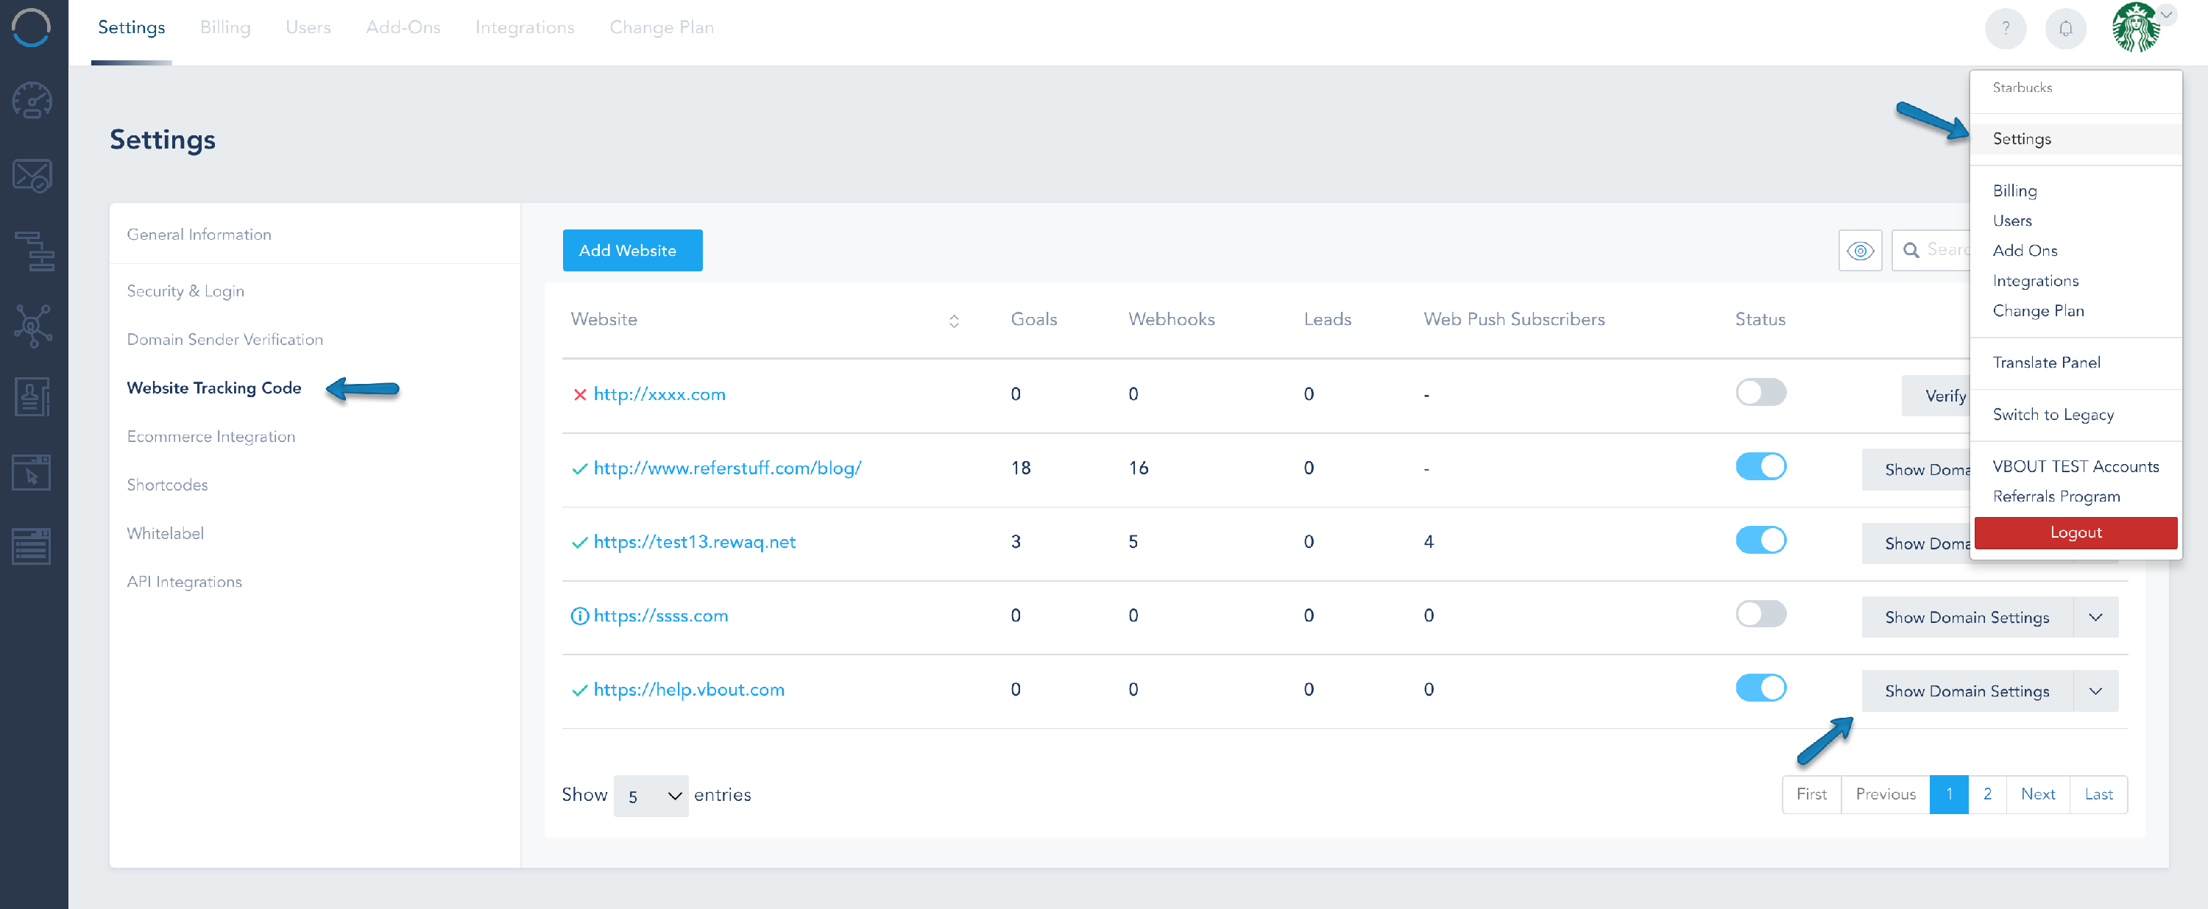This screenshot has height=909, width=2208.
Task: Open the email marketing envelope icon
Action: point(32,176)
